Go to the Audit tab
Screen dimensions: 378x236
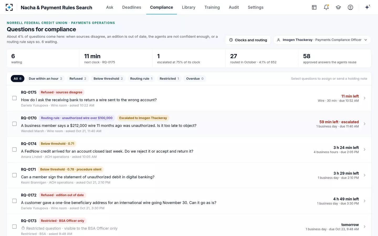[x=234, y=7]
